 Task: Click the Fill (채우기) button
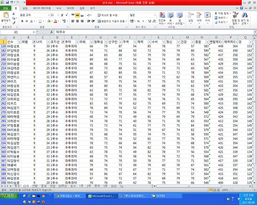[221, 18]
